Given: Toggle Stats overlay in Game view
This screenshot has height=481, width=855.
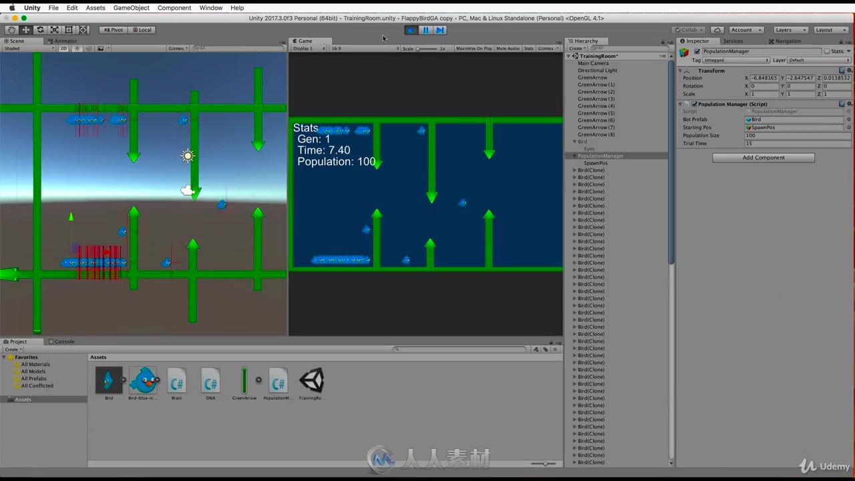Looking at the screenshot, I should pos(528,48).
